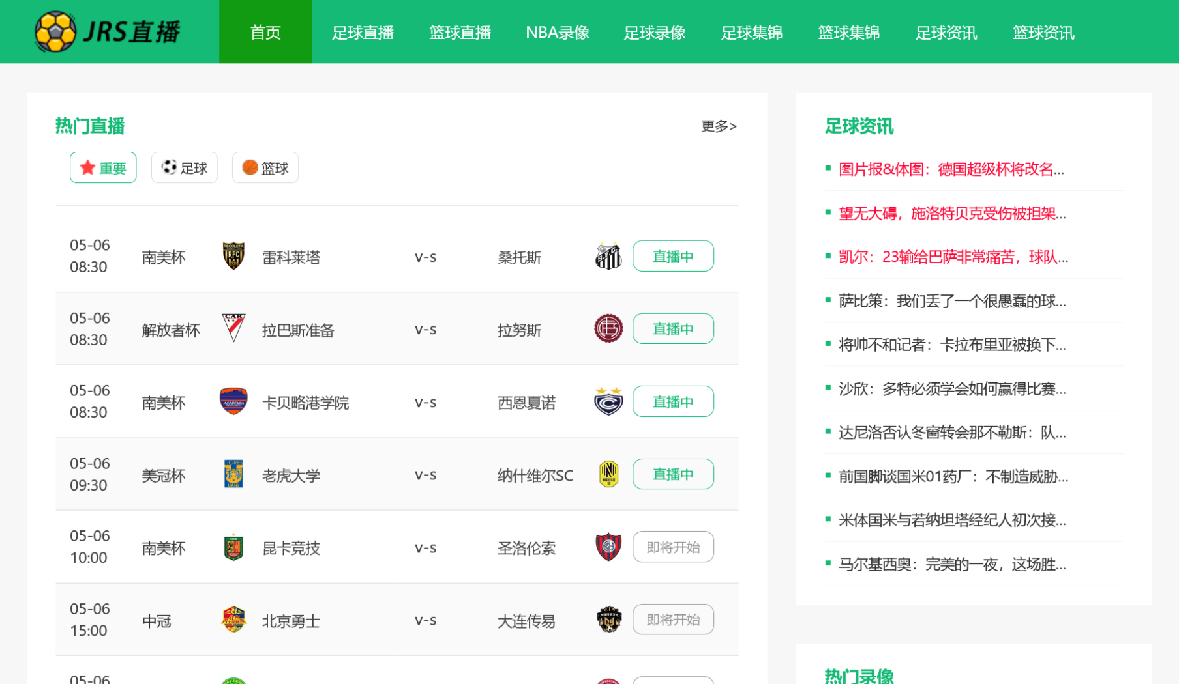Open 足球资讯 in navigation bar

[x=946, y=32]
